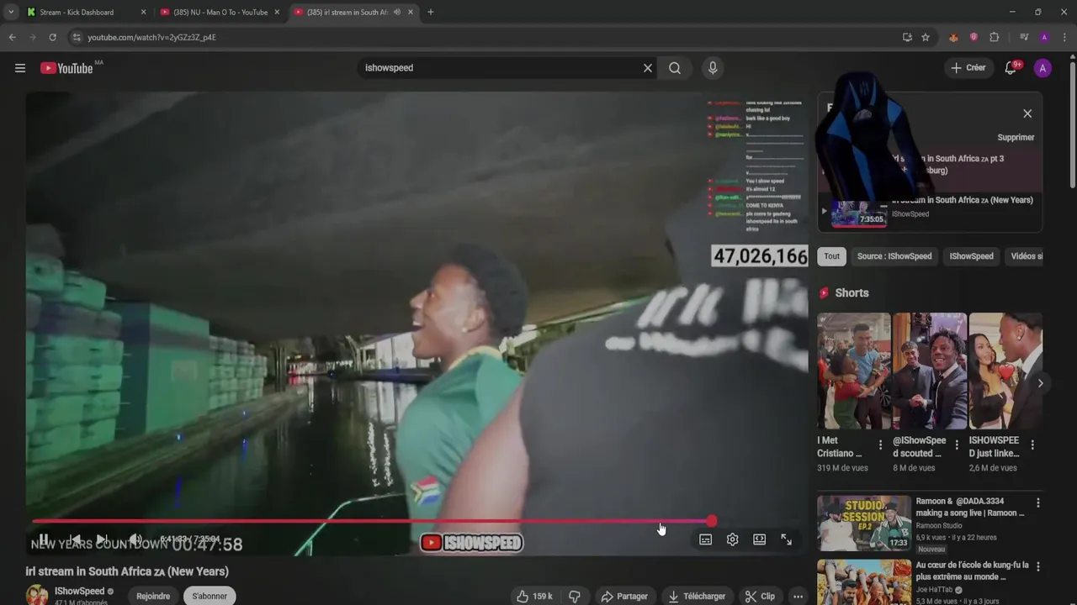The image size is (1077, 605).
Task: Bookmark this page with star
Action: click(x=926, y=37)
